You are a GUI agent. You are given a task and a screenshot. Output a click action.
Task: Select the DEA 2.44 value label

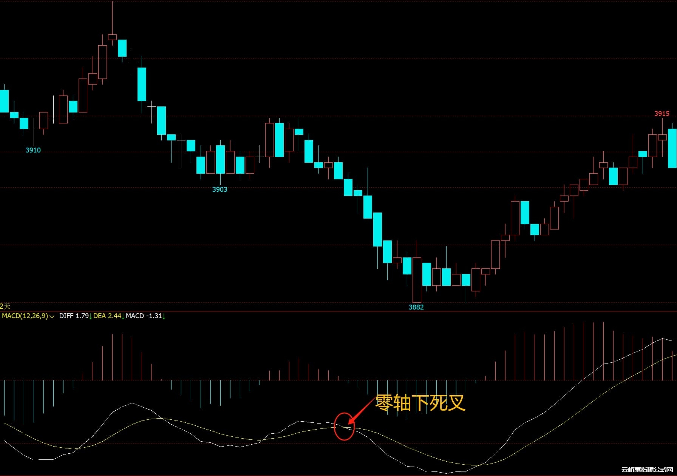tap(107, 316)
